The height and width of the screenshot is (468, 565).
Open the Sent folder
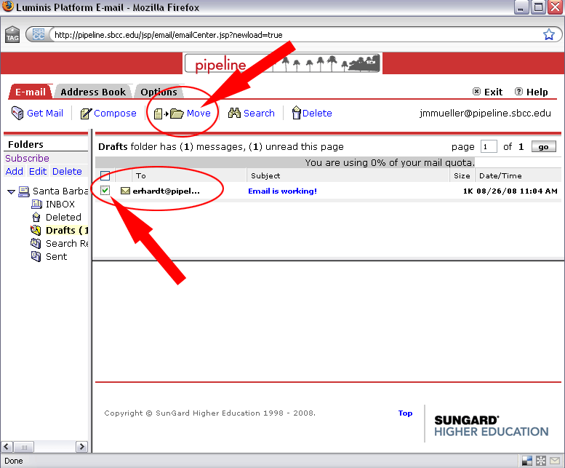[56, 256]
